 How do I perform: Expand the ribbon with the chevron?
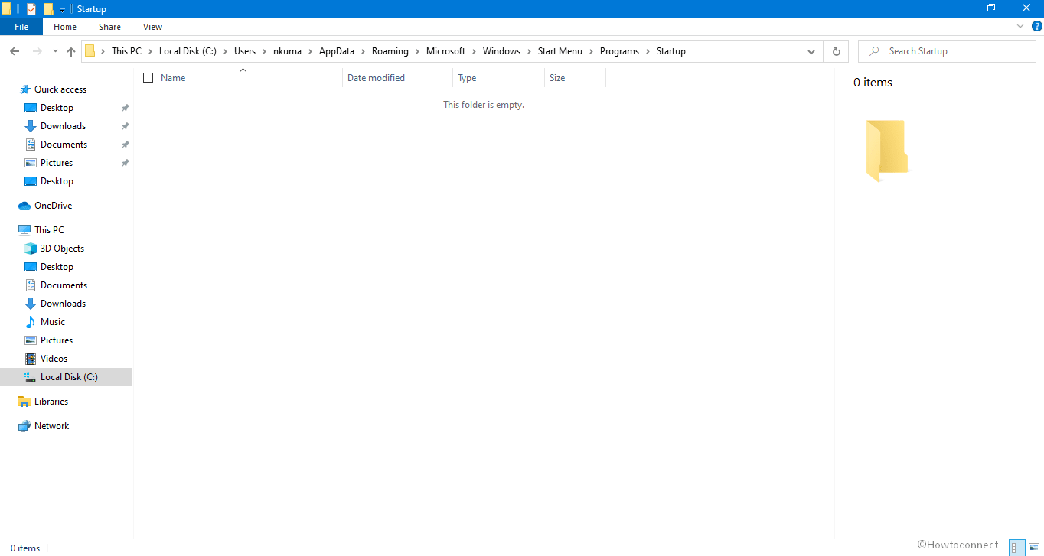coord(1020,26)
